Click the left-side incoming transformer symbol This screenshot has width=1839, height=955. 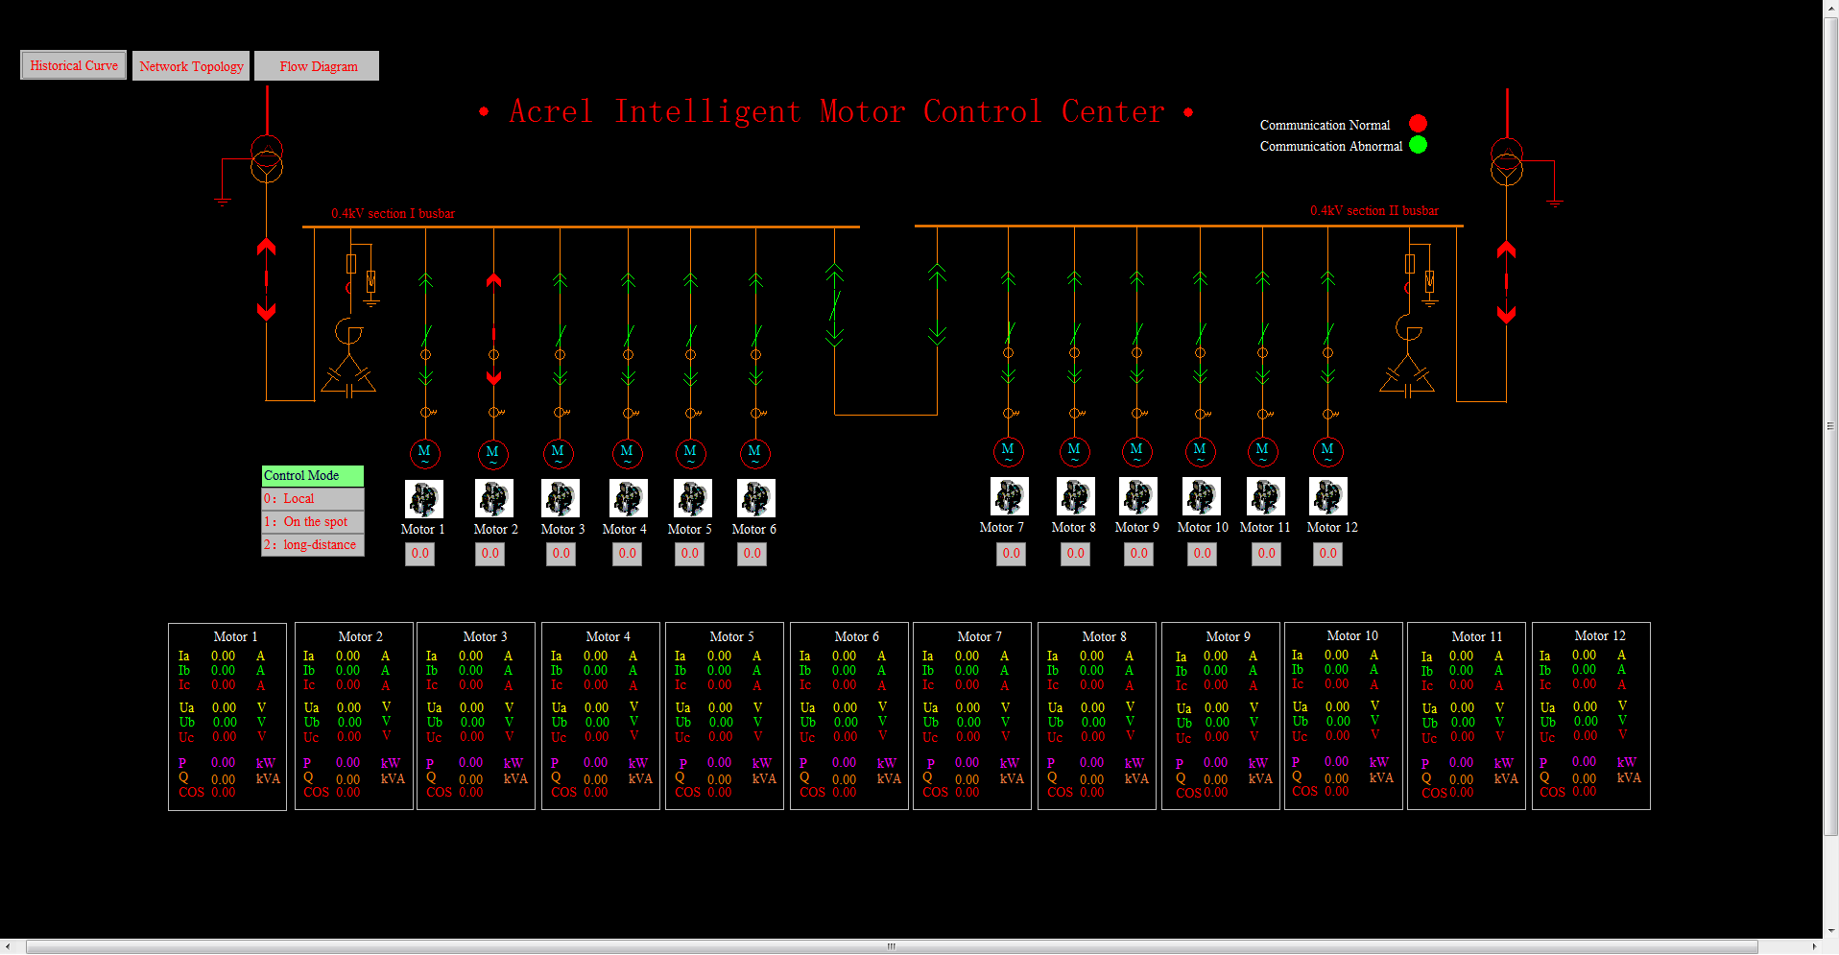click(x=266, y=158)
